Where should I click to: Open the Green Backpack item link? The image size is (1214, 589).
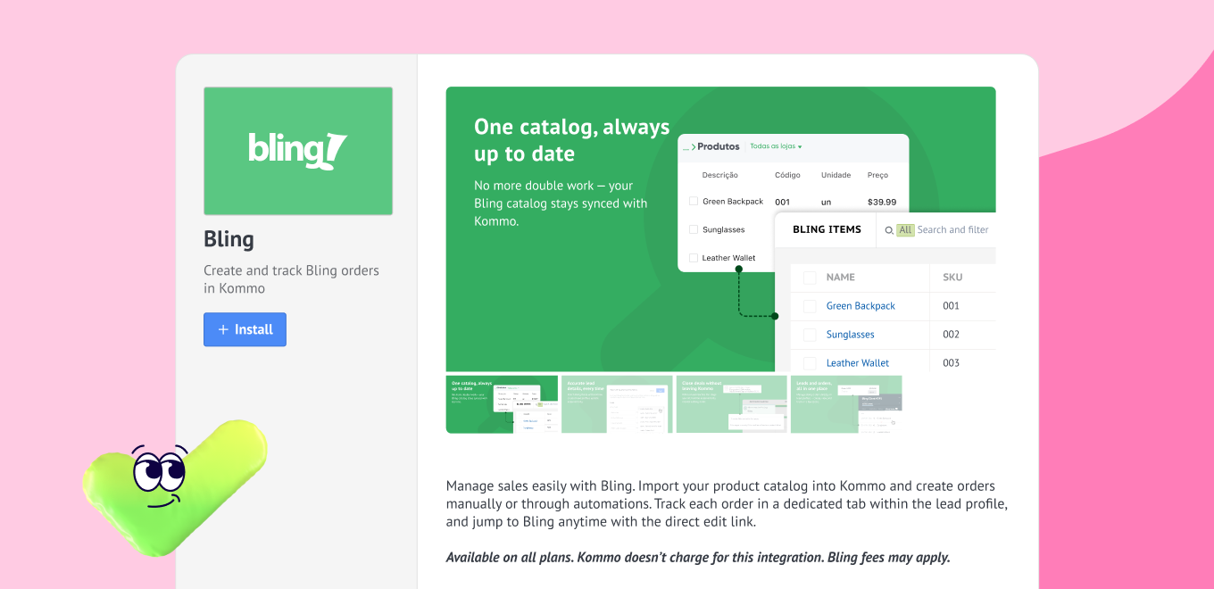[861, 306]
